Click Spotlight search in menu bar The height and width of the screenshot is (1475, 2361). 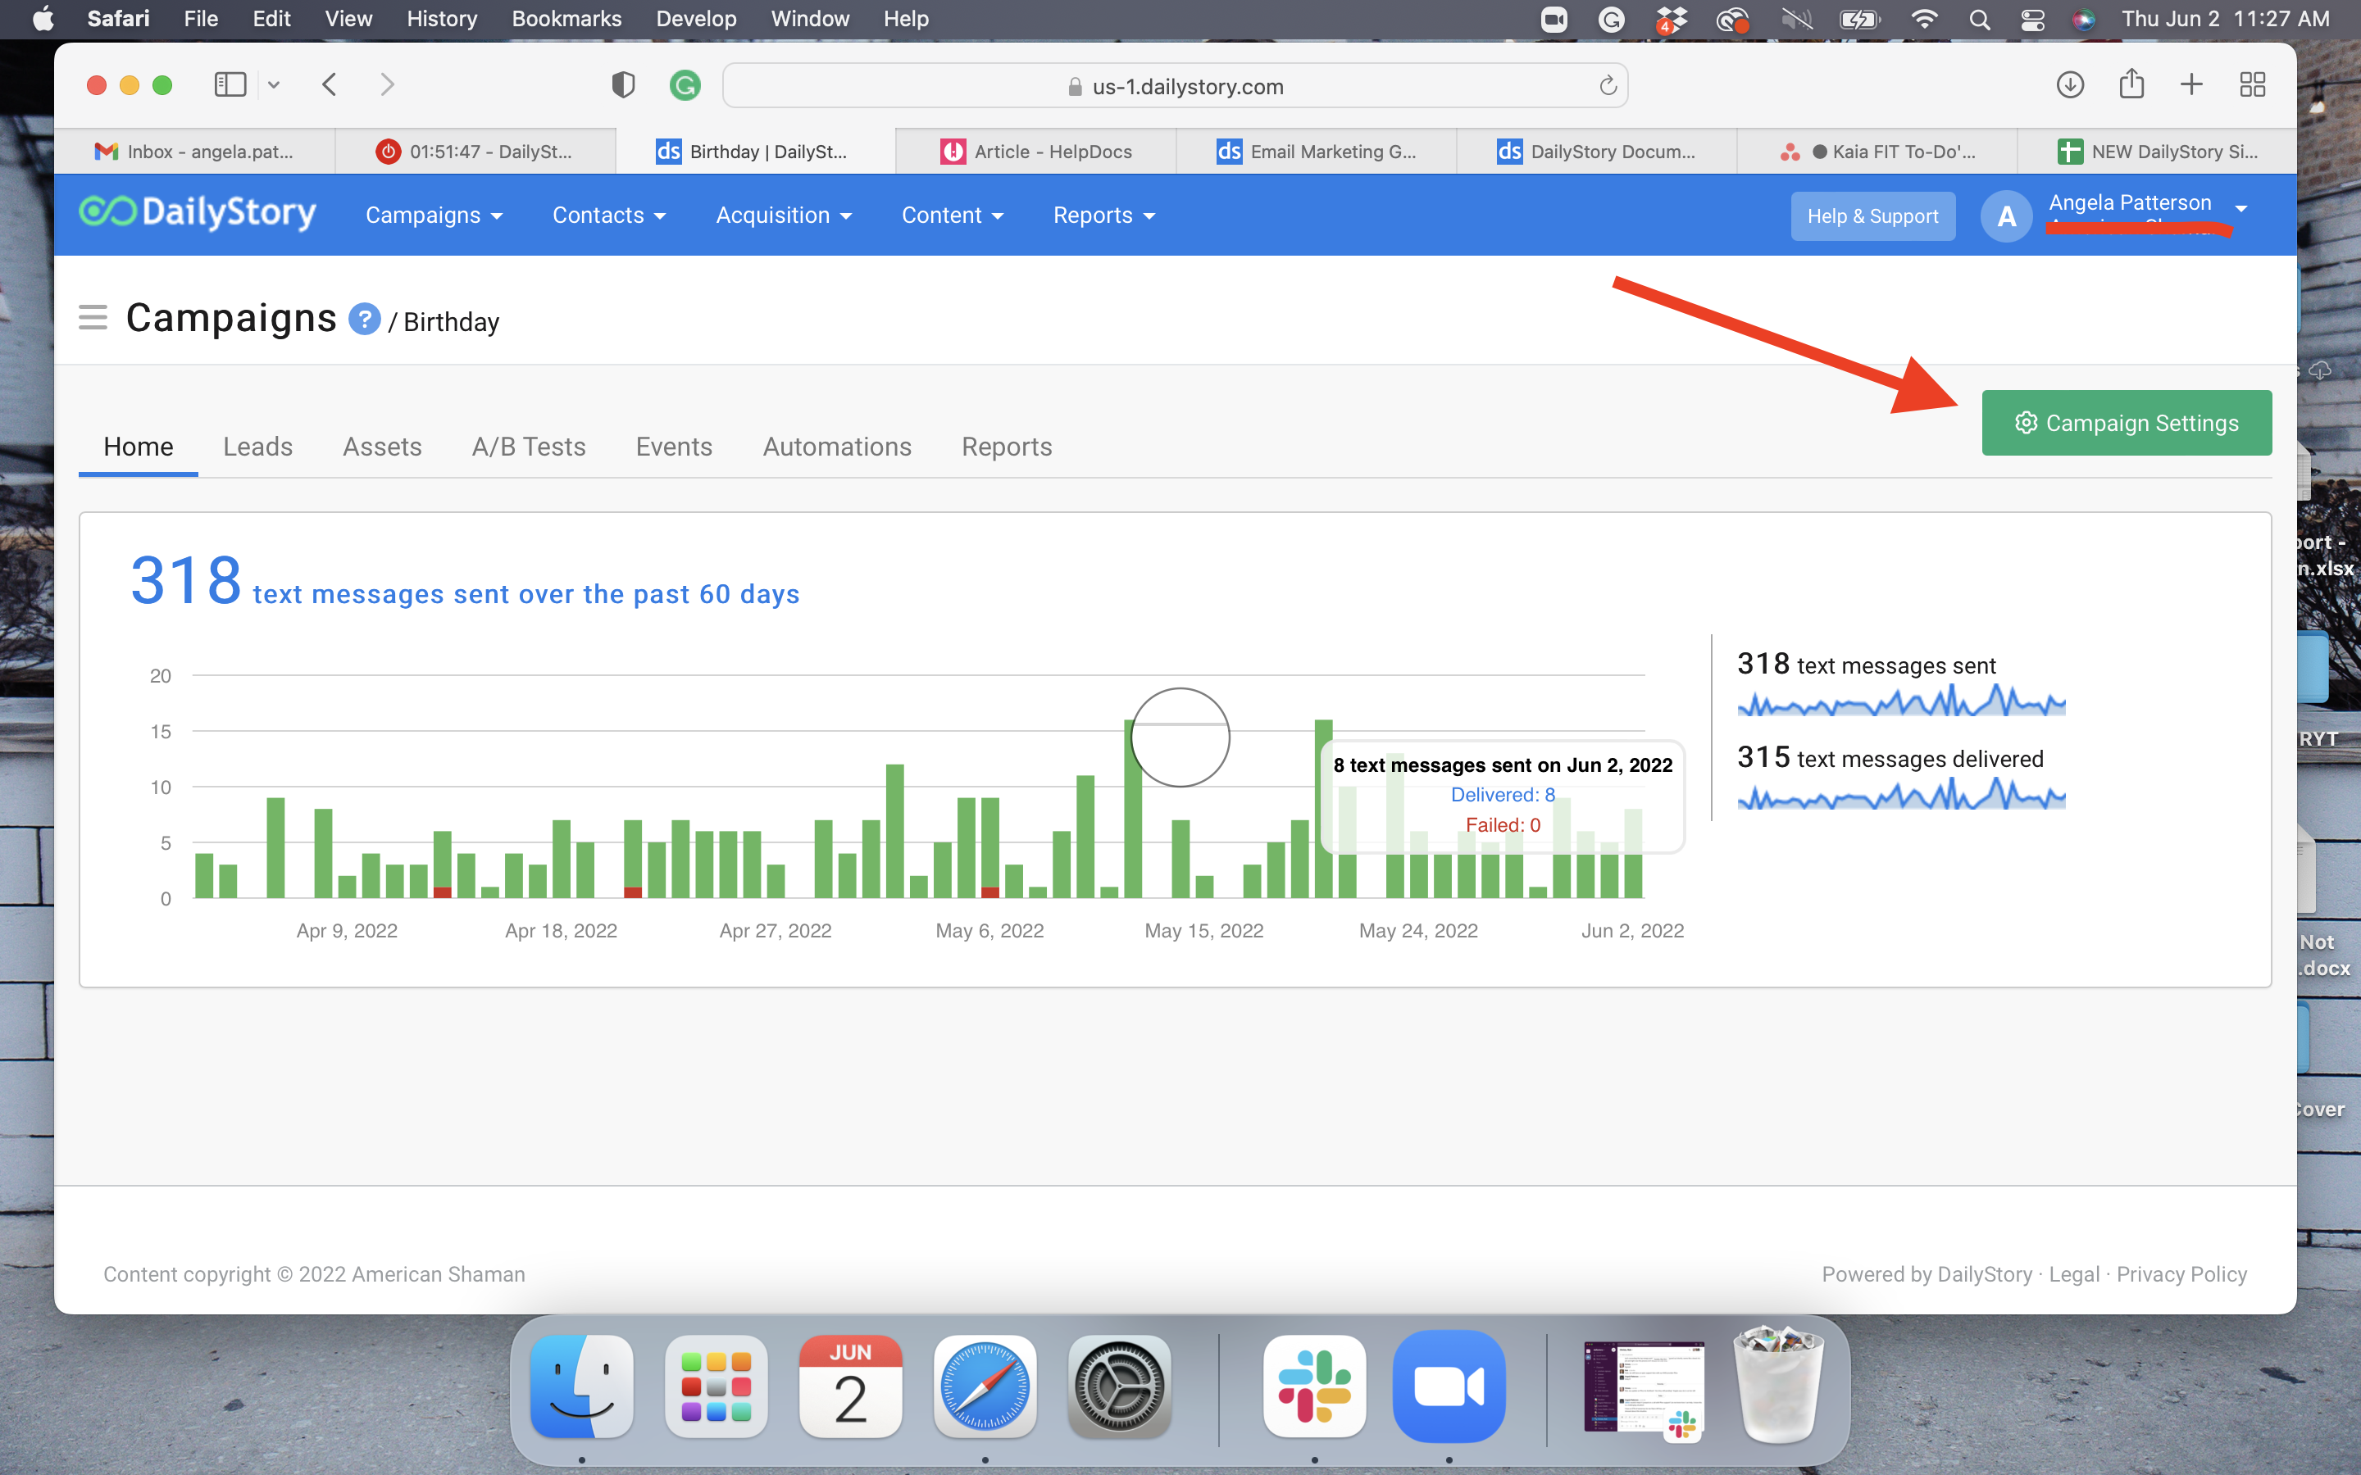(1980, 20)
